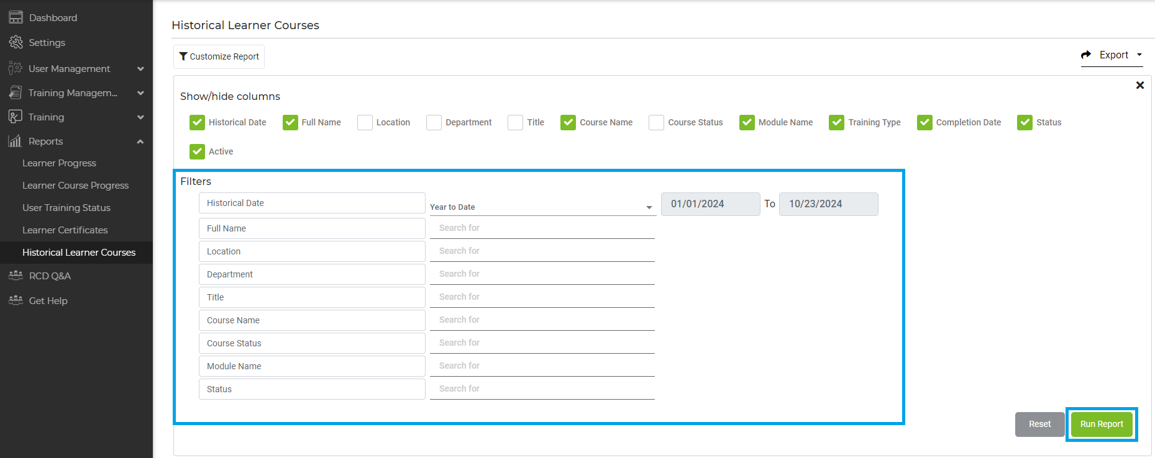Toggle the Course Status column checkbox
The image size is (1155, 458).
(656, 122)
